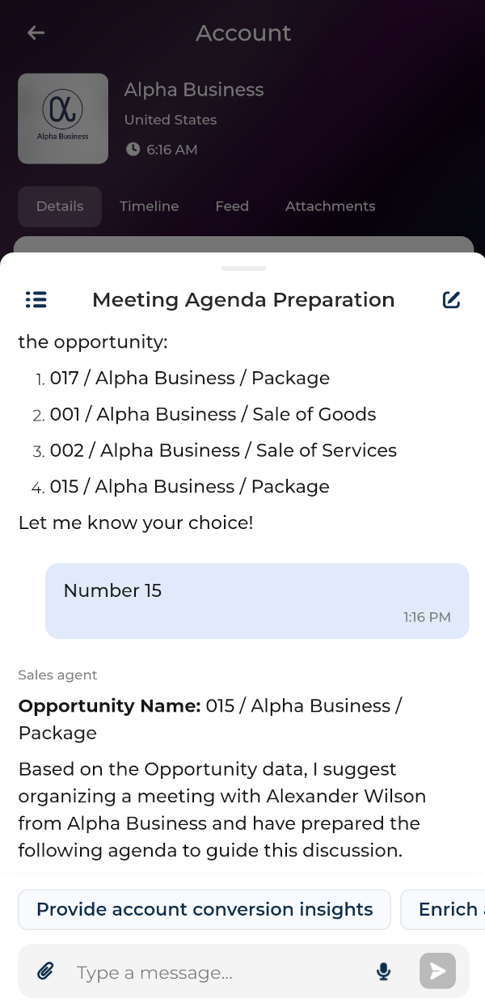Select the Feed tab

tap(232, 206)
